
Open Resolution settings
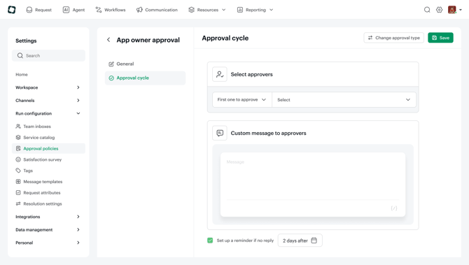[43, 203]
